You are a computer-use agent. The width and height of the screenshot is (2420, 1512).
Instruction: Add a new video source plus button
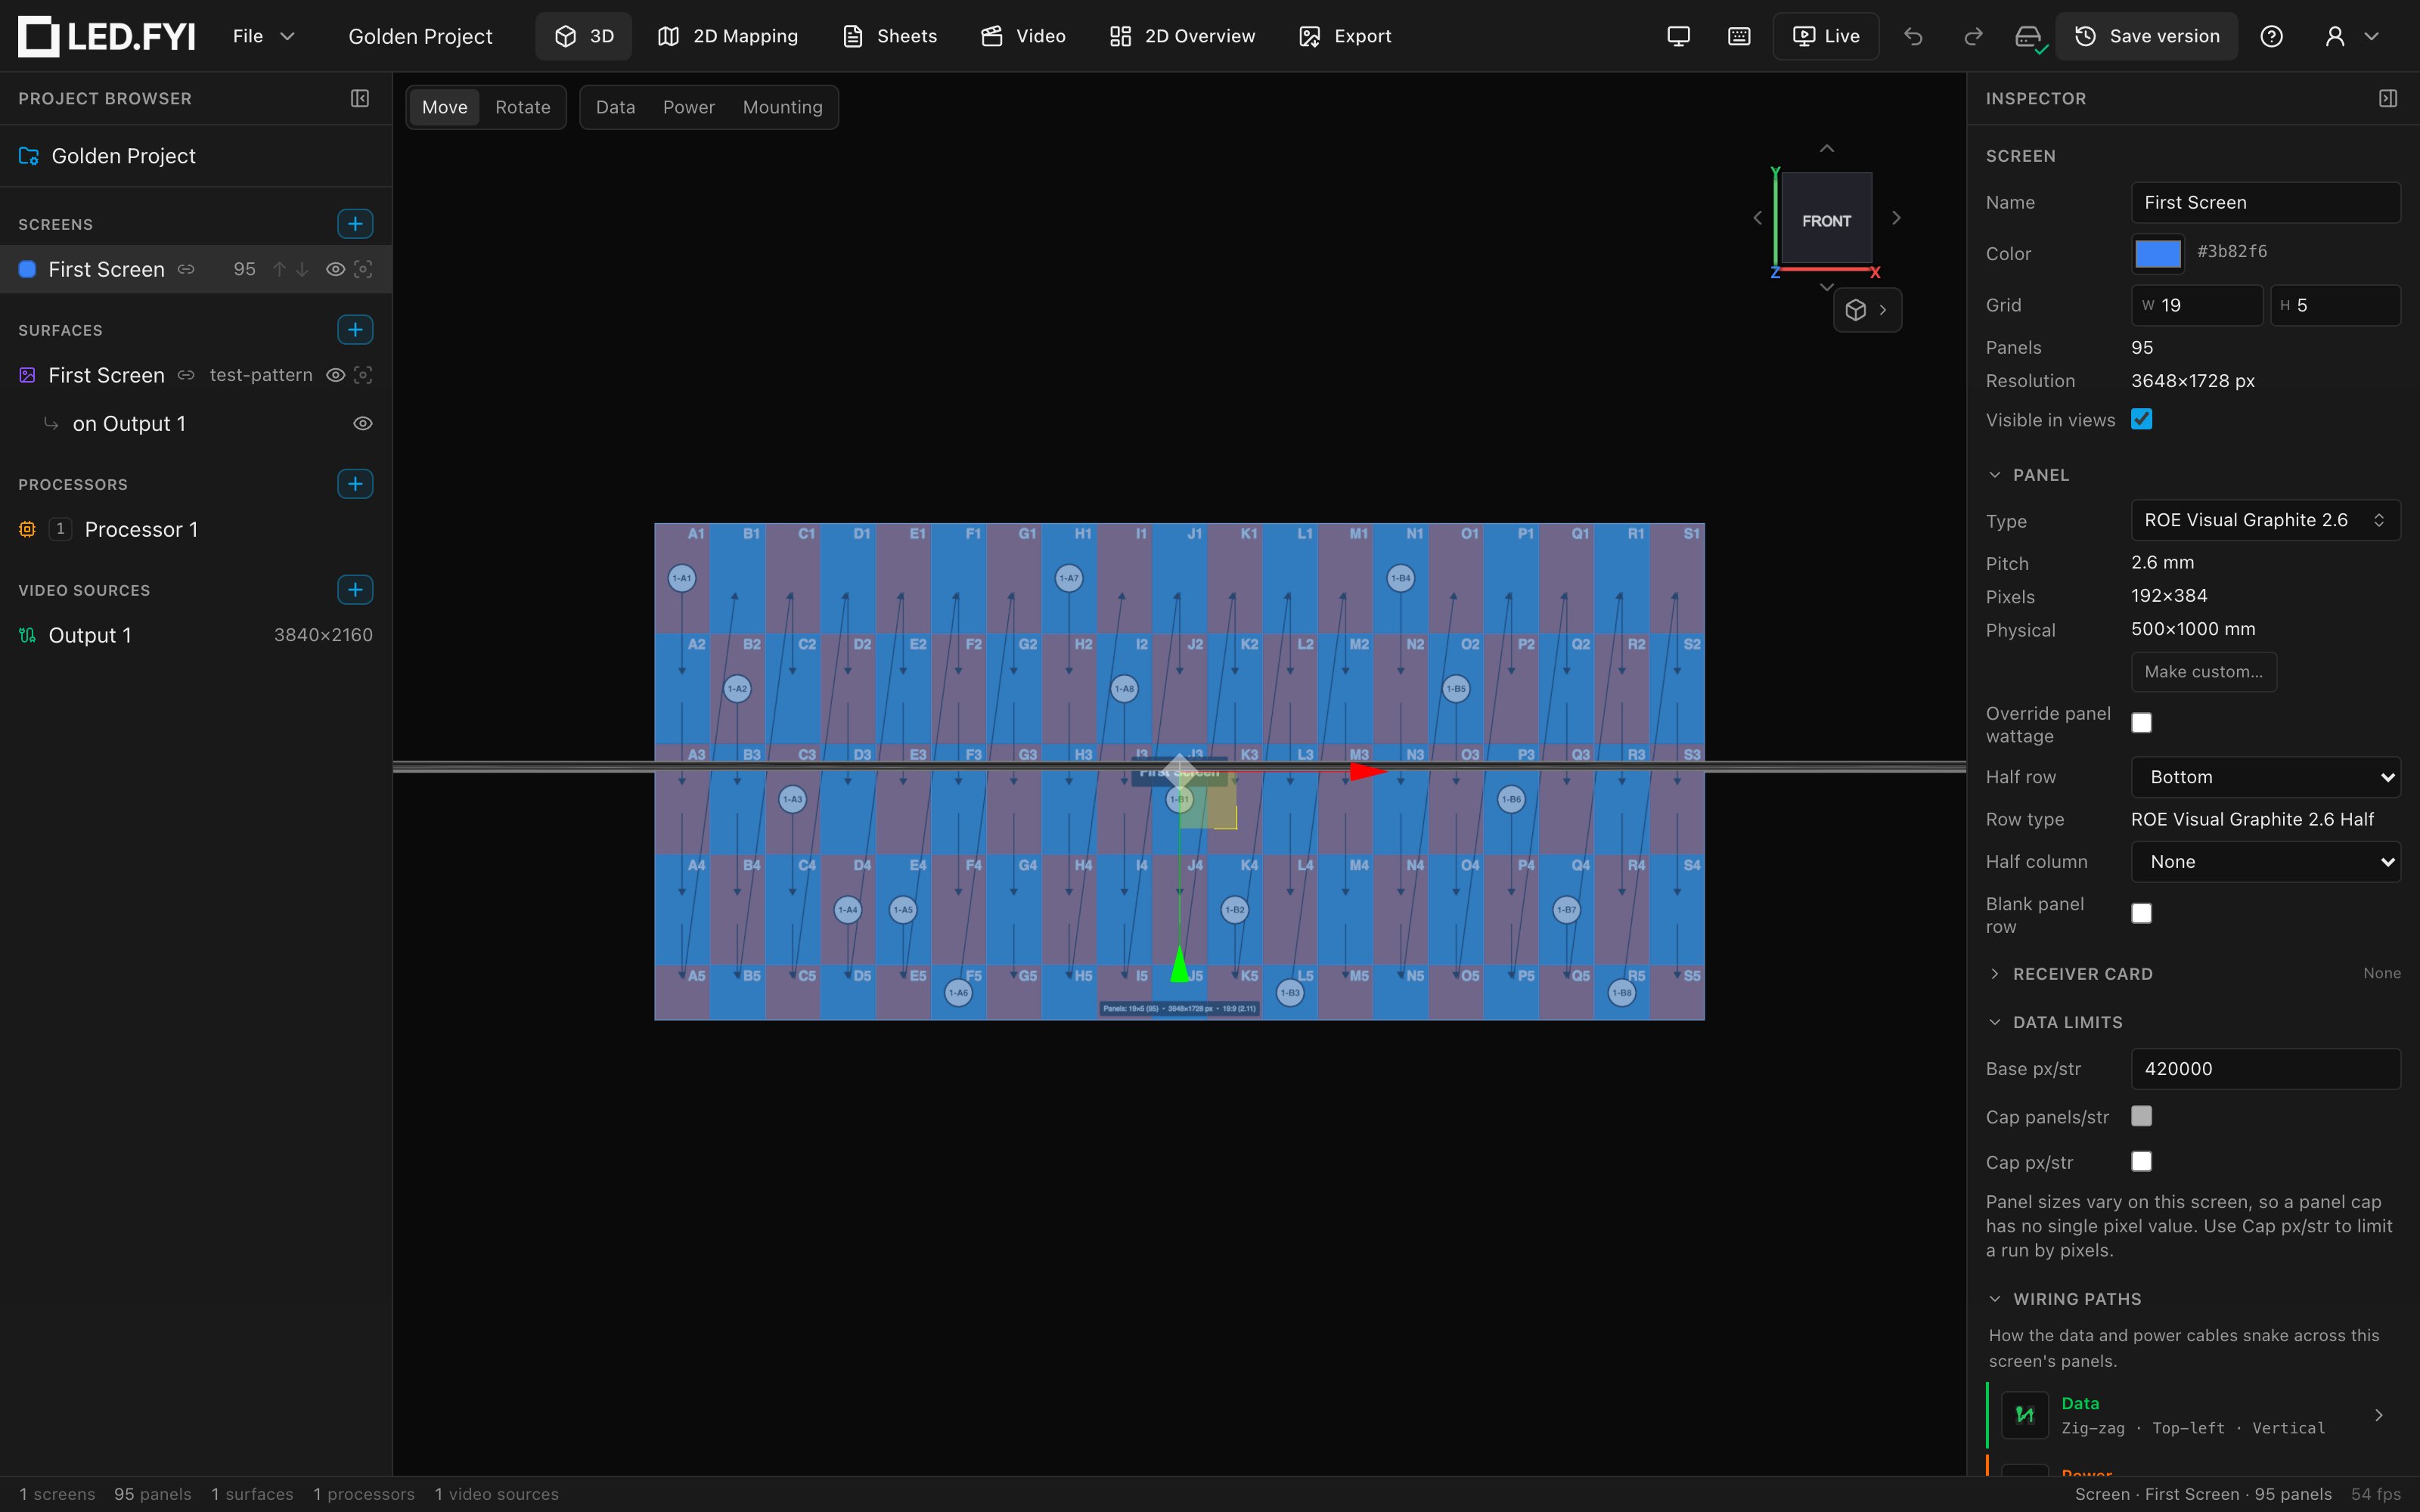click(x=355, y=590)
